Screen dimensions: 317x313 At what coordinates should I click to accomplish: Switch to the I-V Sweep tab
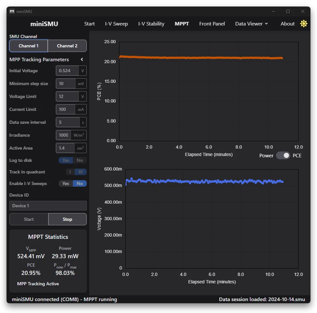[x=116, y=24]
